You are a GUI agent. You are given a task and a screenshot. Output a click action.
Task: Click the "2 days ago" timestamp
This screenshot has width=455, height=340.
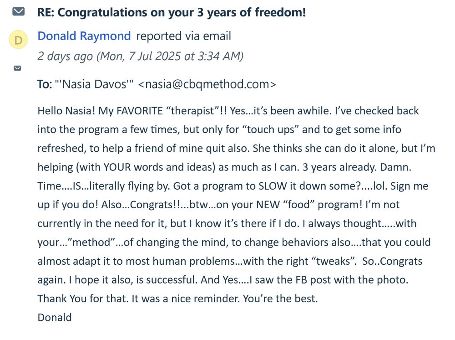click(x=65, y=56)
